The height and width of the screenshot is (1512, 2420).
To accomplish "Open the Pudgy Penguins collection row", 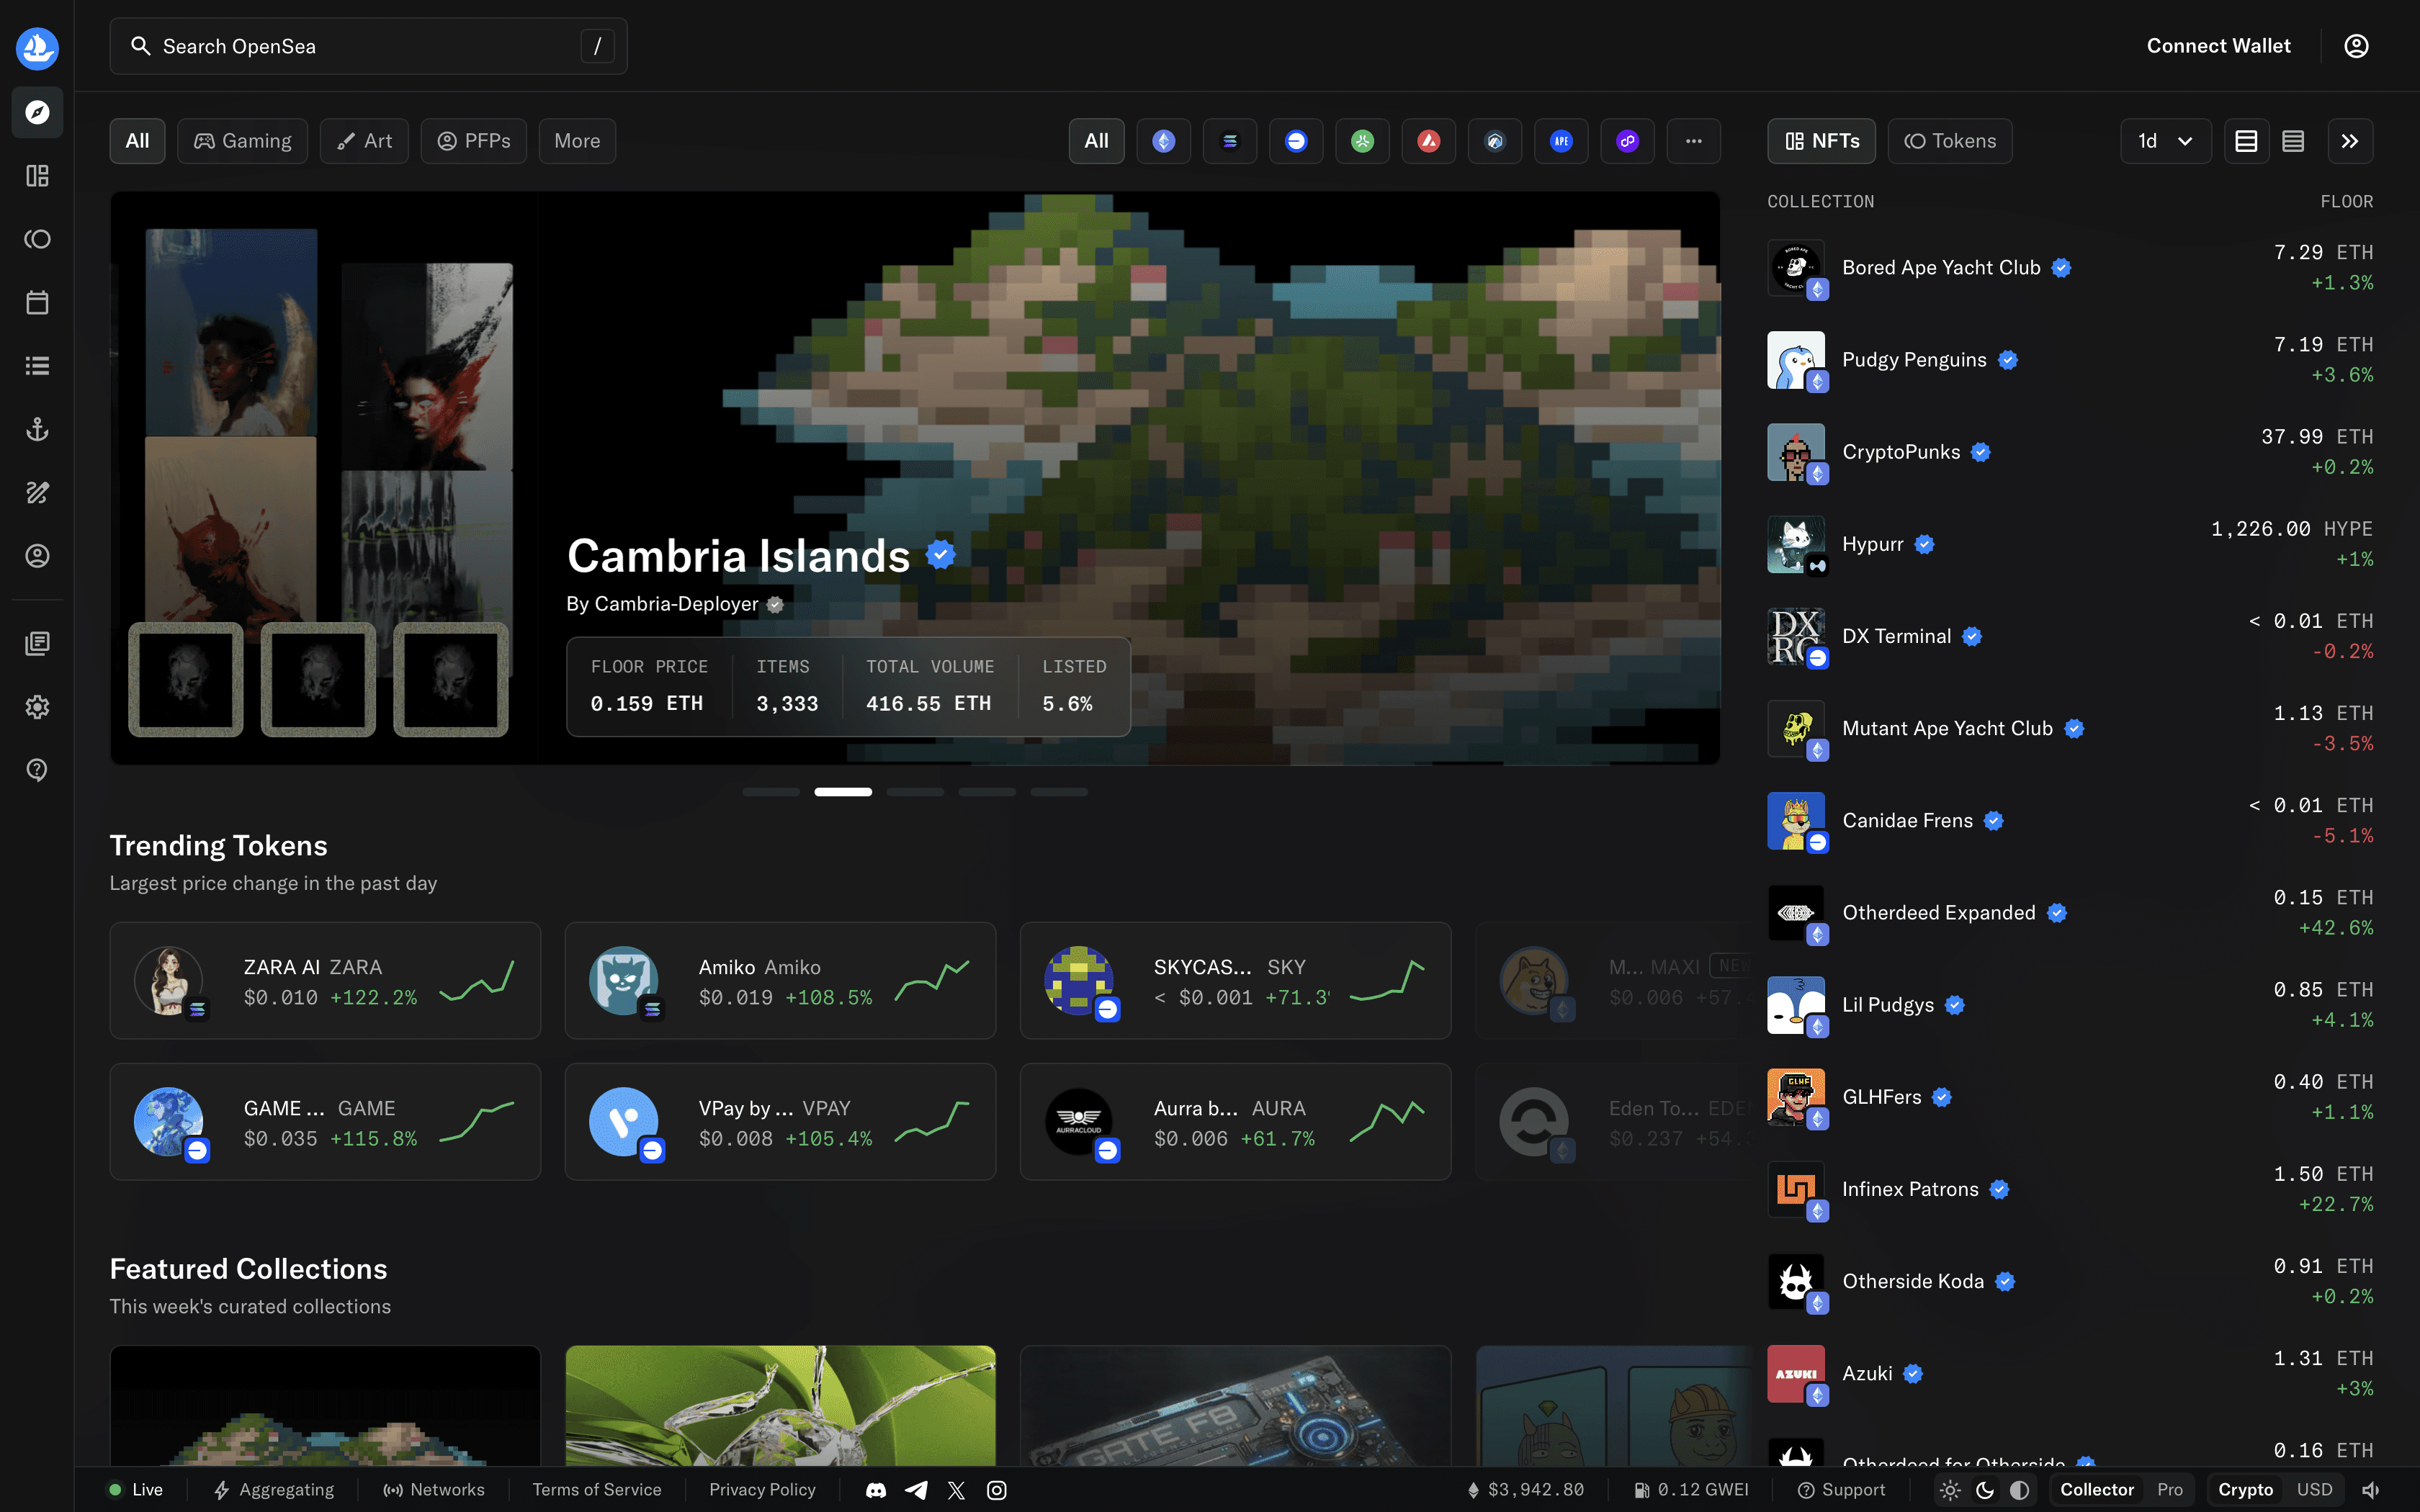I will click(2070, 360).
